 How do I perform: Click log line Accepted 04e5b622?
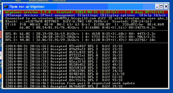tap(64, 77)
